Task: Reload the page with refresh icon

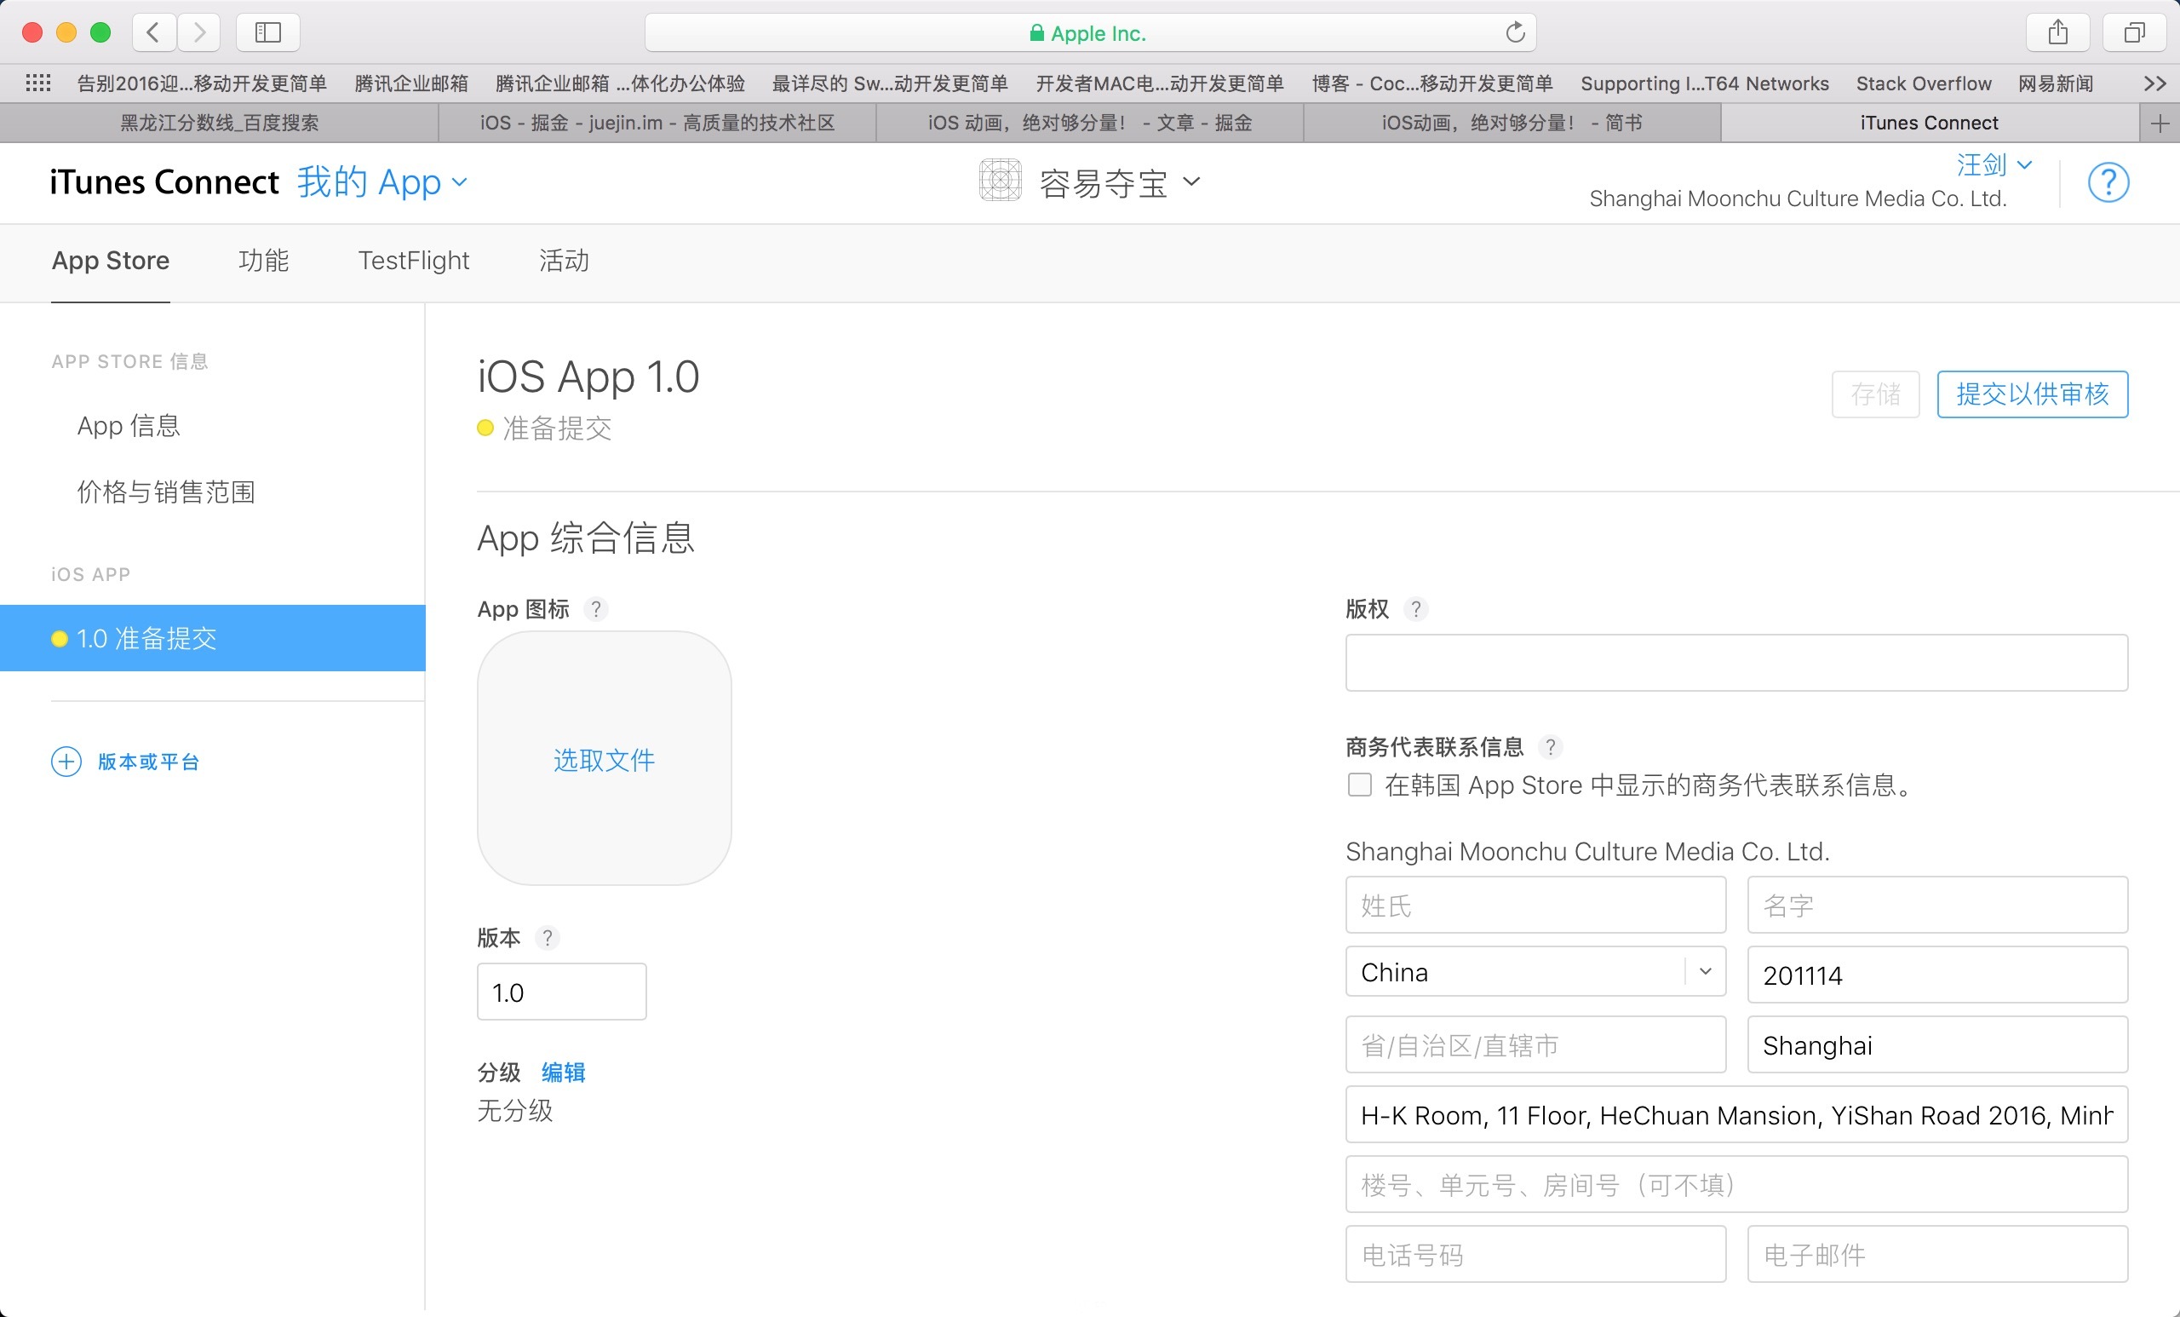Action: click(x=1515, y=32)
